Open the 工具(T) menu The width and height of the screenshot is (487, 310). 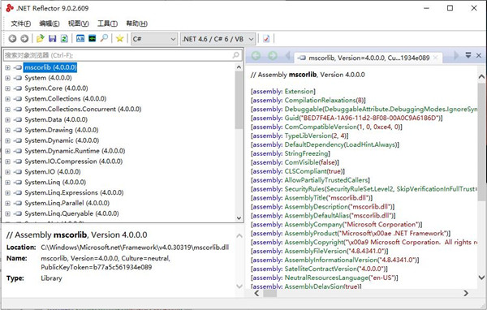coord(107,24)
